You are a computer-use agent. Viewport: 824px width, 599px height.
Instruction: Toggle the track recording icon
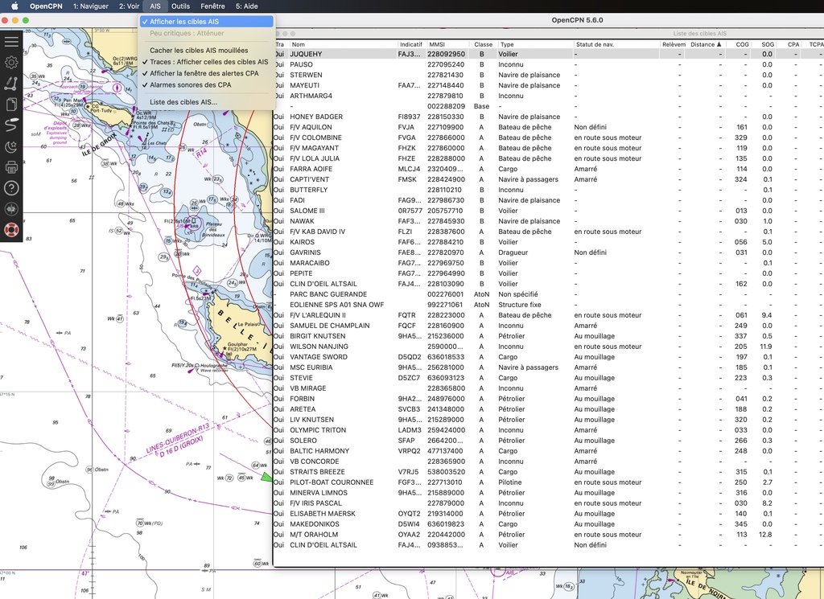pyautogui.click(x=11, y=125)
